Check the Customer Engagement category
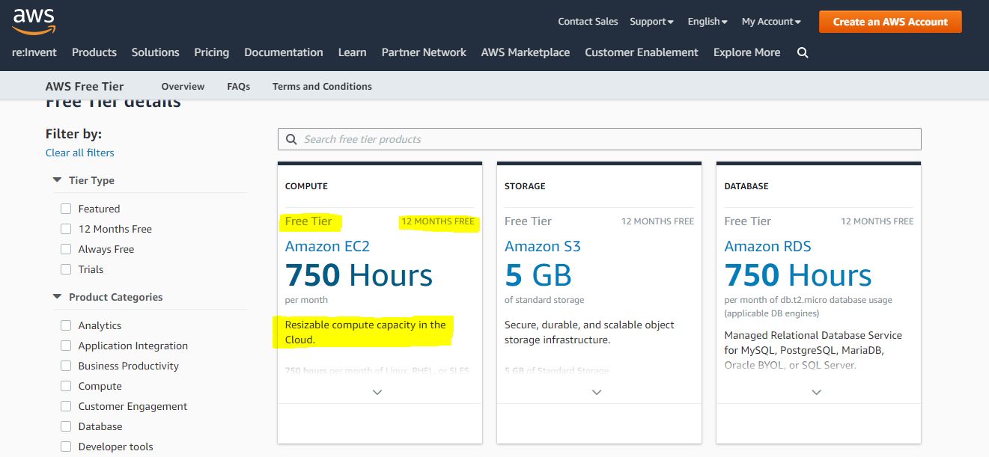The image size is (989, 457). (66, 406)
